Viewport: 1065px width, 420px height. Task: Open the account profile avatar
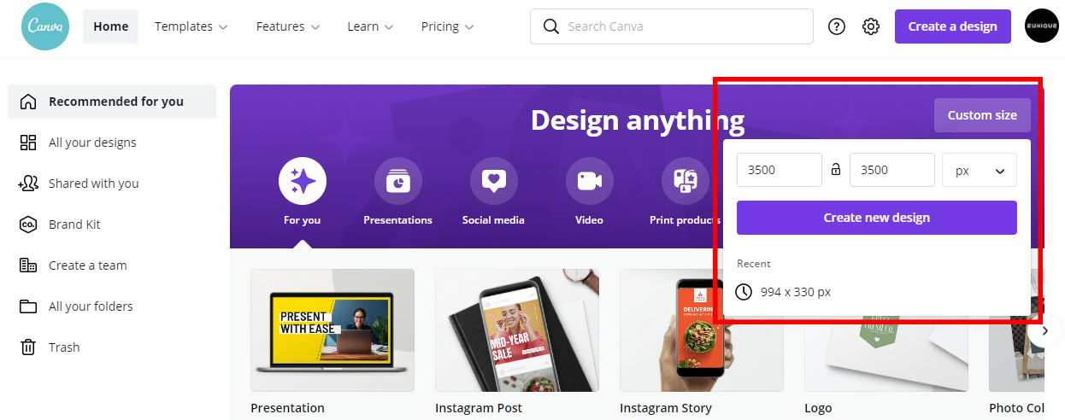1042,26
